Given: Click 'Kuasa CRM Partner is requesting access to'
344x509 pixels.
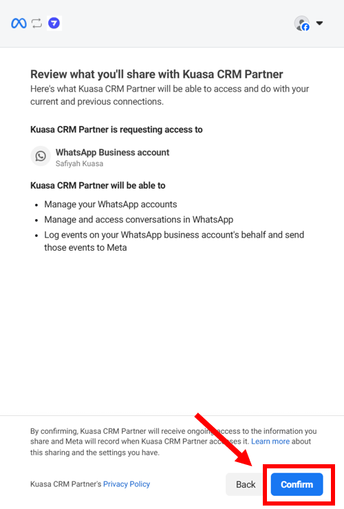Looking at the screenshot, I should (x=116, y=129).
